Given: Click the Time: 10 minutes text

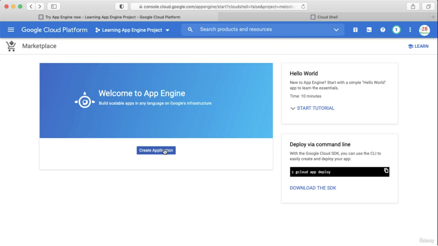Looking at the screenshot, I should click(x=305, y=96).
